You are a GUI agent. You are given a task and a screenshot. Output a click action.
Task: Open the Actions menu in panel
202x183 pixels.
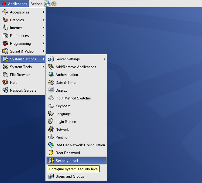(x=36, y=4)
